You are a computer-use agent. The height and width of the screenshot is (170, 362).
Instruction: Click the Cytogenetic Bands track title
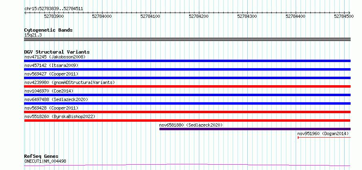coord(48,30)
